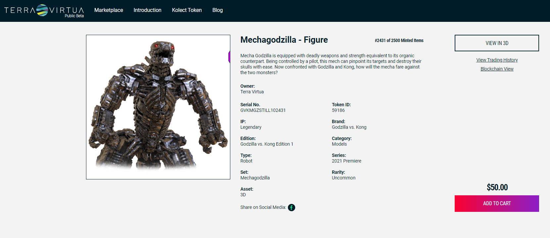Visit the Blog link

pyautogui.click(x=217, y=10)
